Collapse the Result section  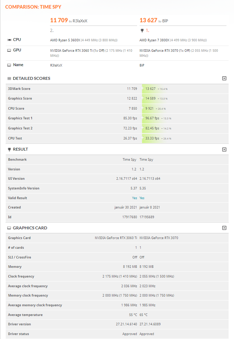[x=224, y=149]
